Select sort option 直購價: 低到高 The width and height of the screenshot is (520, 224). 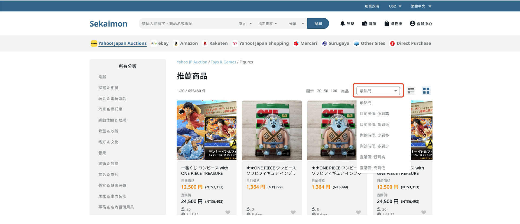pyautogui.click(x=372, y=157)
